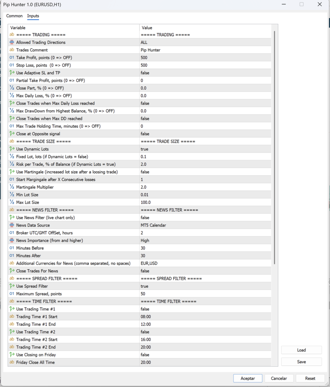Image resolution: width=330 pixels, height=387 pixels.
Task: Click the Close Part fraction type icon
Action: [x=12, y=88]
